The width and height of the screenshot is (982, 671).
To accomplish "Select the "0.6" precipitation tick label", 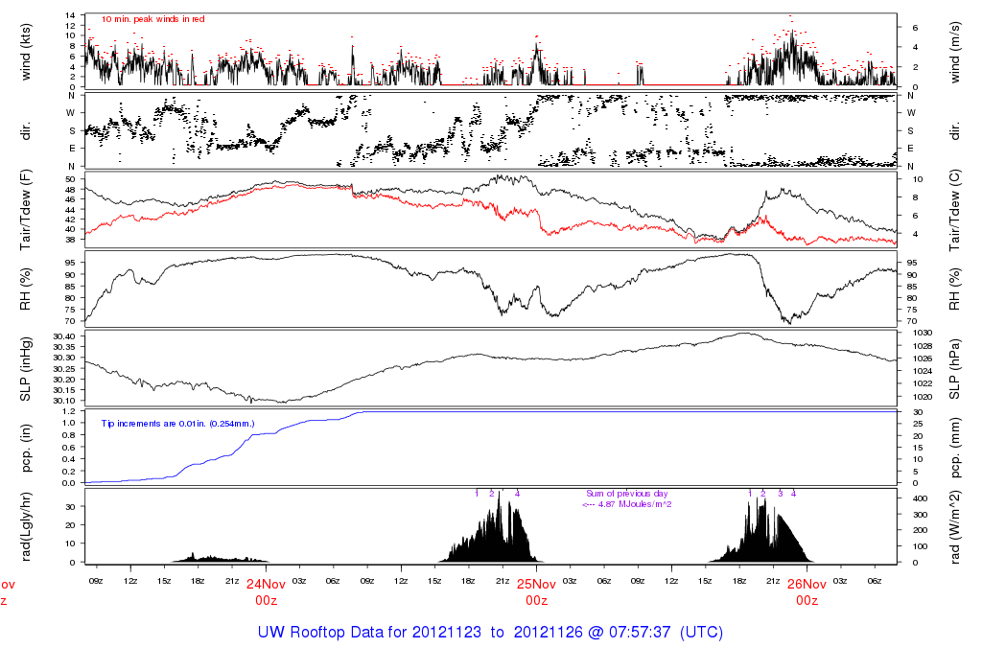I will coord(69,448).
